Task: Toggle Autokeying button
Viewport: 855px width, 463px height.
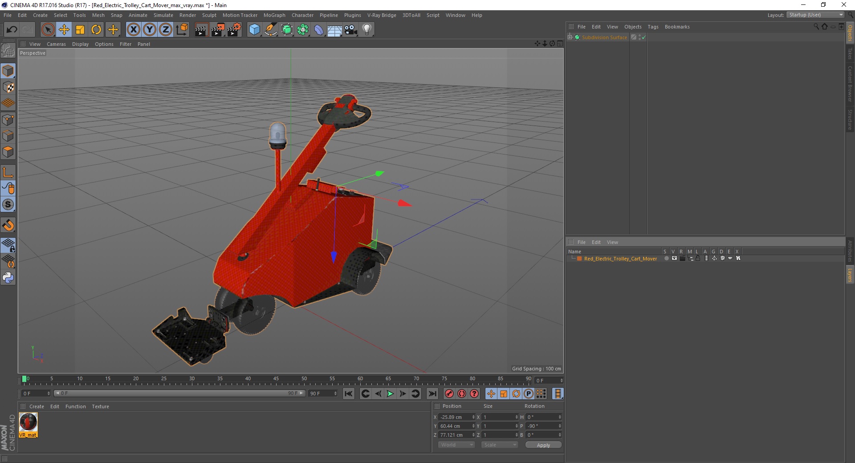Action: (x=462, y=394)
